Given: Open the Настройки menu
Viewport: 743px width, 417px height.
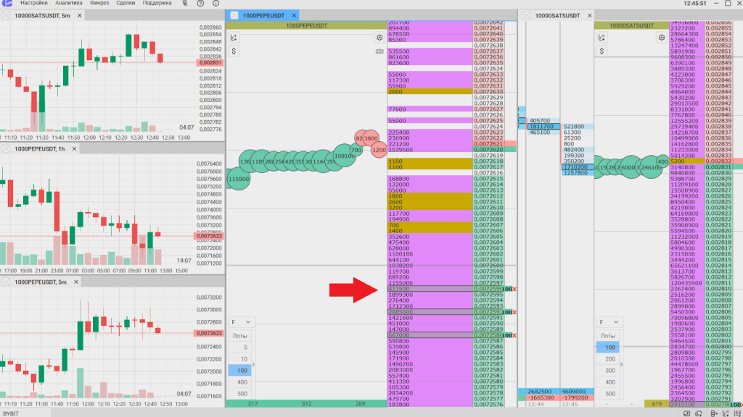Looking at the screenshot, I should click(33, 4).
